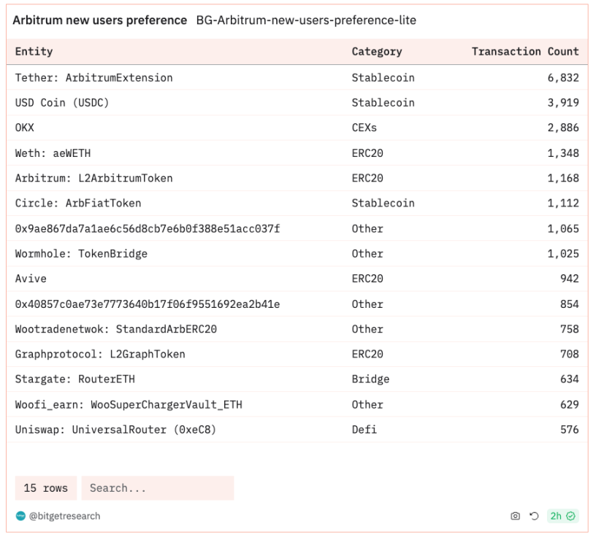Viewport: 593px width, 537px height.
Task: Open the Arbitrum new users preference title
Action: (100, 20)
